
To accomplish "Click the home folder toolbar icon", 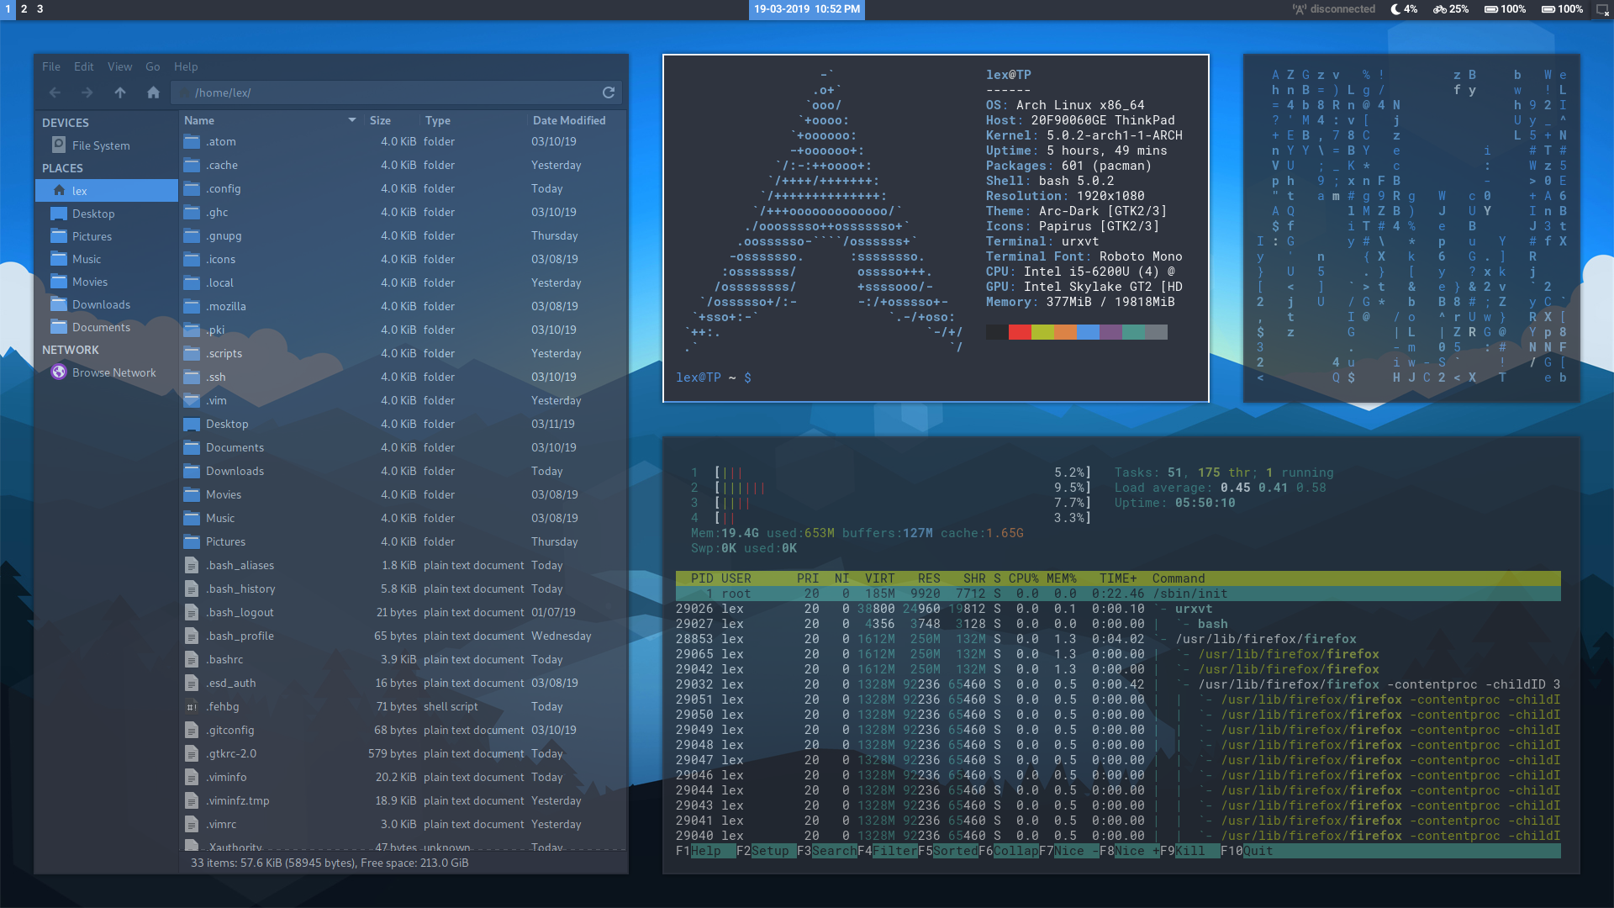I will [x=153, y=92].
